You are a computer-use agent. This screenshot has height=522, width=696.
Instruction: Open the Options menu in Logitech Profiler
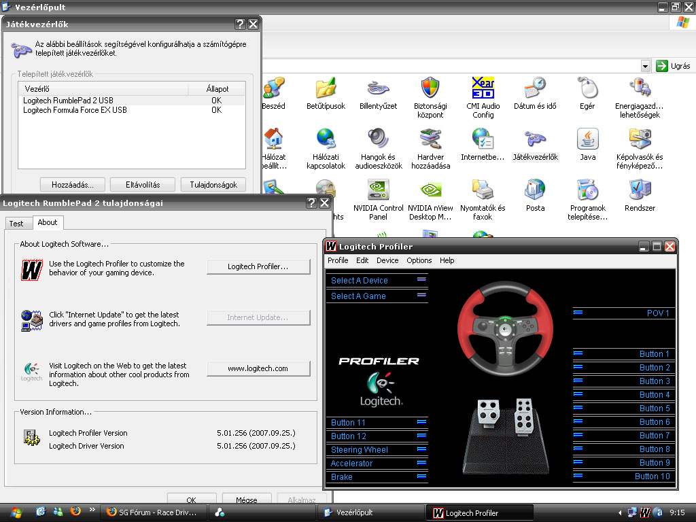(419, 260)
